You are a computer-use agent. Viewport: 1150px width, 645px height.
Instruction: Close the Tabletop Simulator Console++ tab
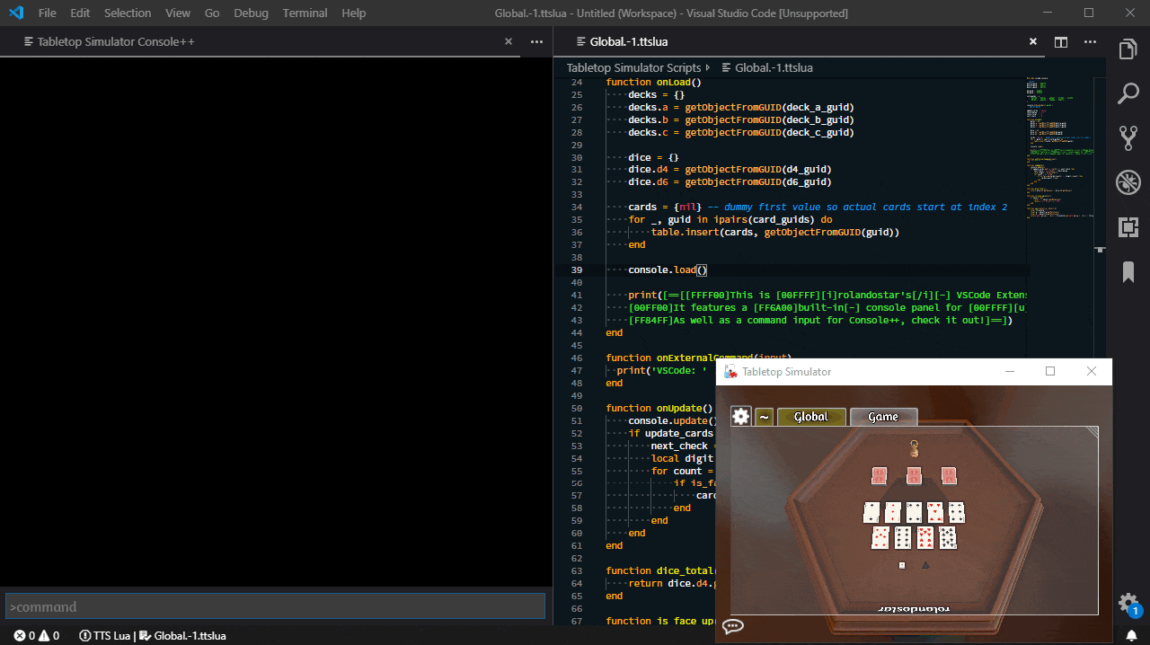[509, 41]
